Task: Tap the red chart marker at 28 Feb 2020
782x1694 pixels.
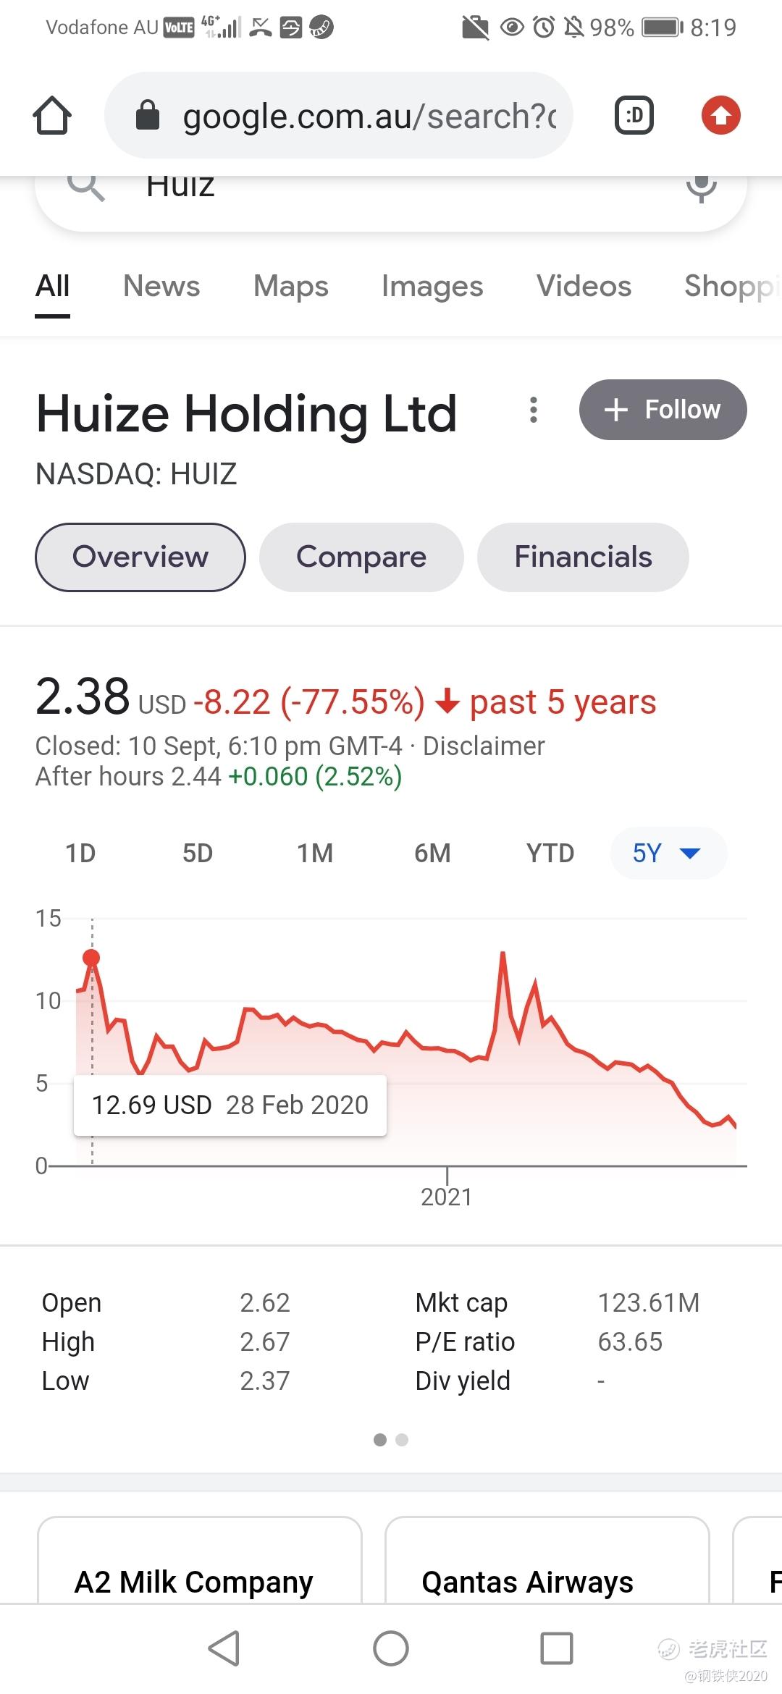Action: coord(91,958)
